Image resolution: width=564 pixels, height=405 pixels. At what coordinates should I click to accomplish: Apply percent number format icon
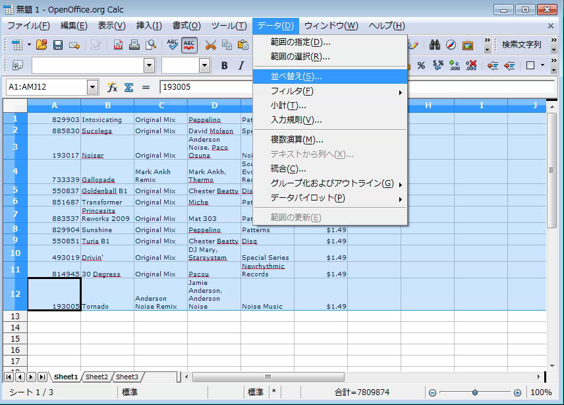(421, 65)
